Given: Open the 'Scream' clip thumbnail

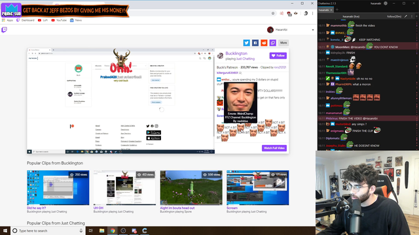Looking at the screenshot, I should pyautogui.click(x=257, y=187).
